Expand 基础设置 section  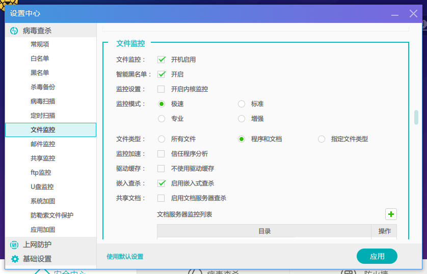pos(37,259)
